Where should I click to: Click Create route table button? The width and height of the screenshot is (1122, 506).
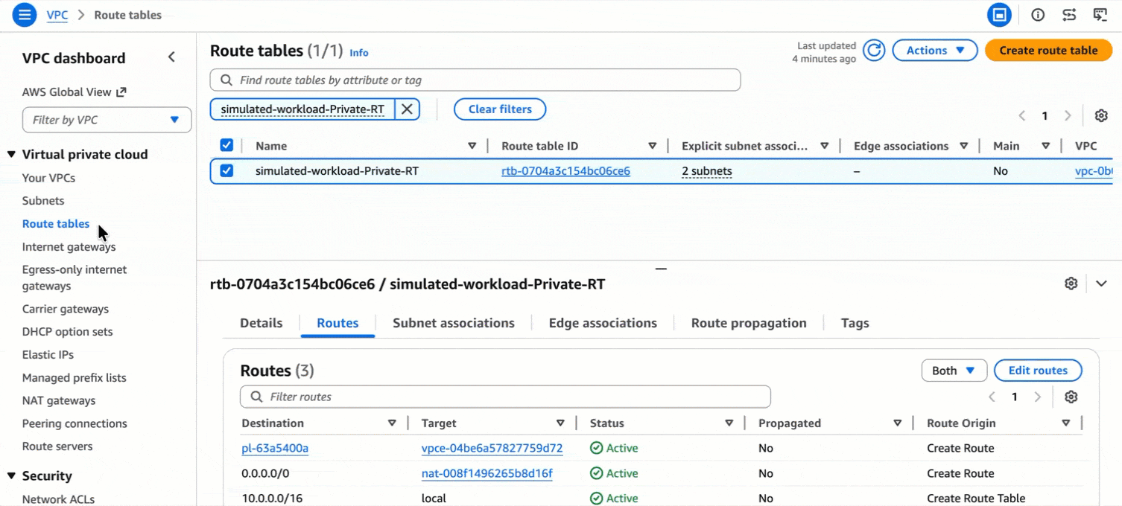1048,51
